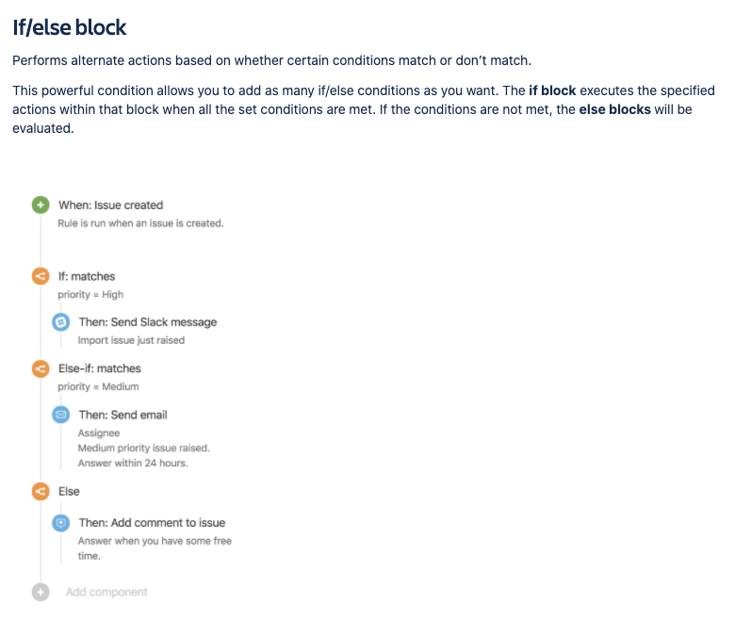Select the orange If matches condition icon
The width and height of the screenshot is (735, 620).
[41, 276]
